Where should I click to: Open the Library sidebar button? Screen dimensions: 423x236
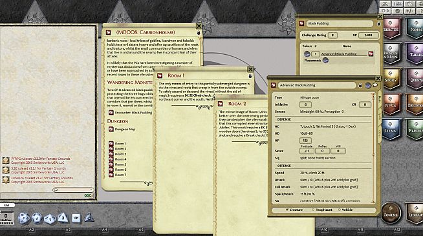pyautogui.click(x=415, y=213)
